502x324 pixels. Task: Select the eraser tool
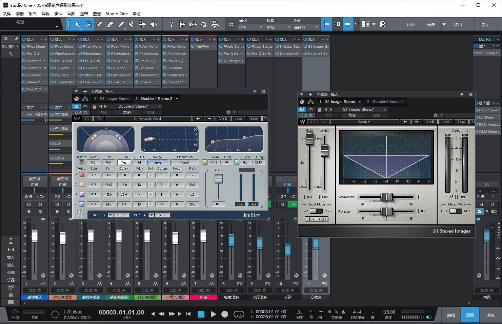pyautogui.click(x=110, y=24)
